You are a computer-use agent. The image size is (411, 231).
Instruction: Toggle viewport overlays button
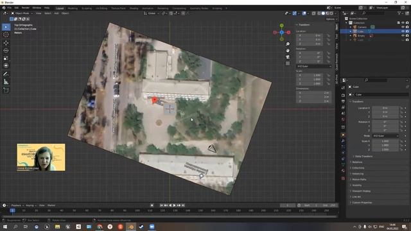pos(304,13)
